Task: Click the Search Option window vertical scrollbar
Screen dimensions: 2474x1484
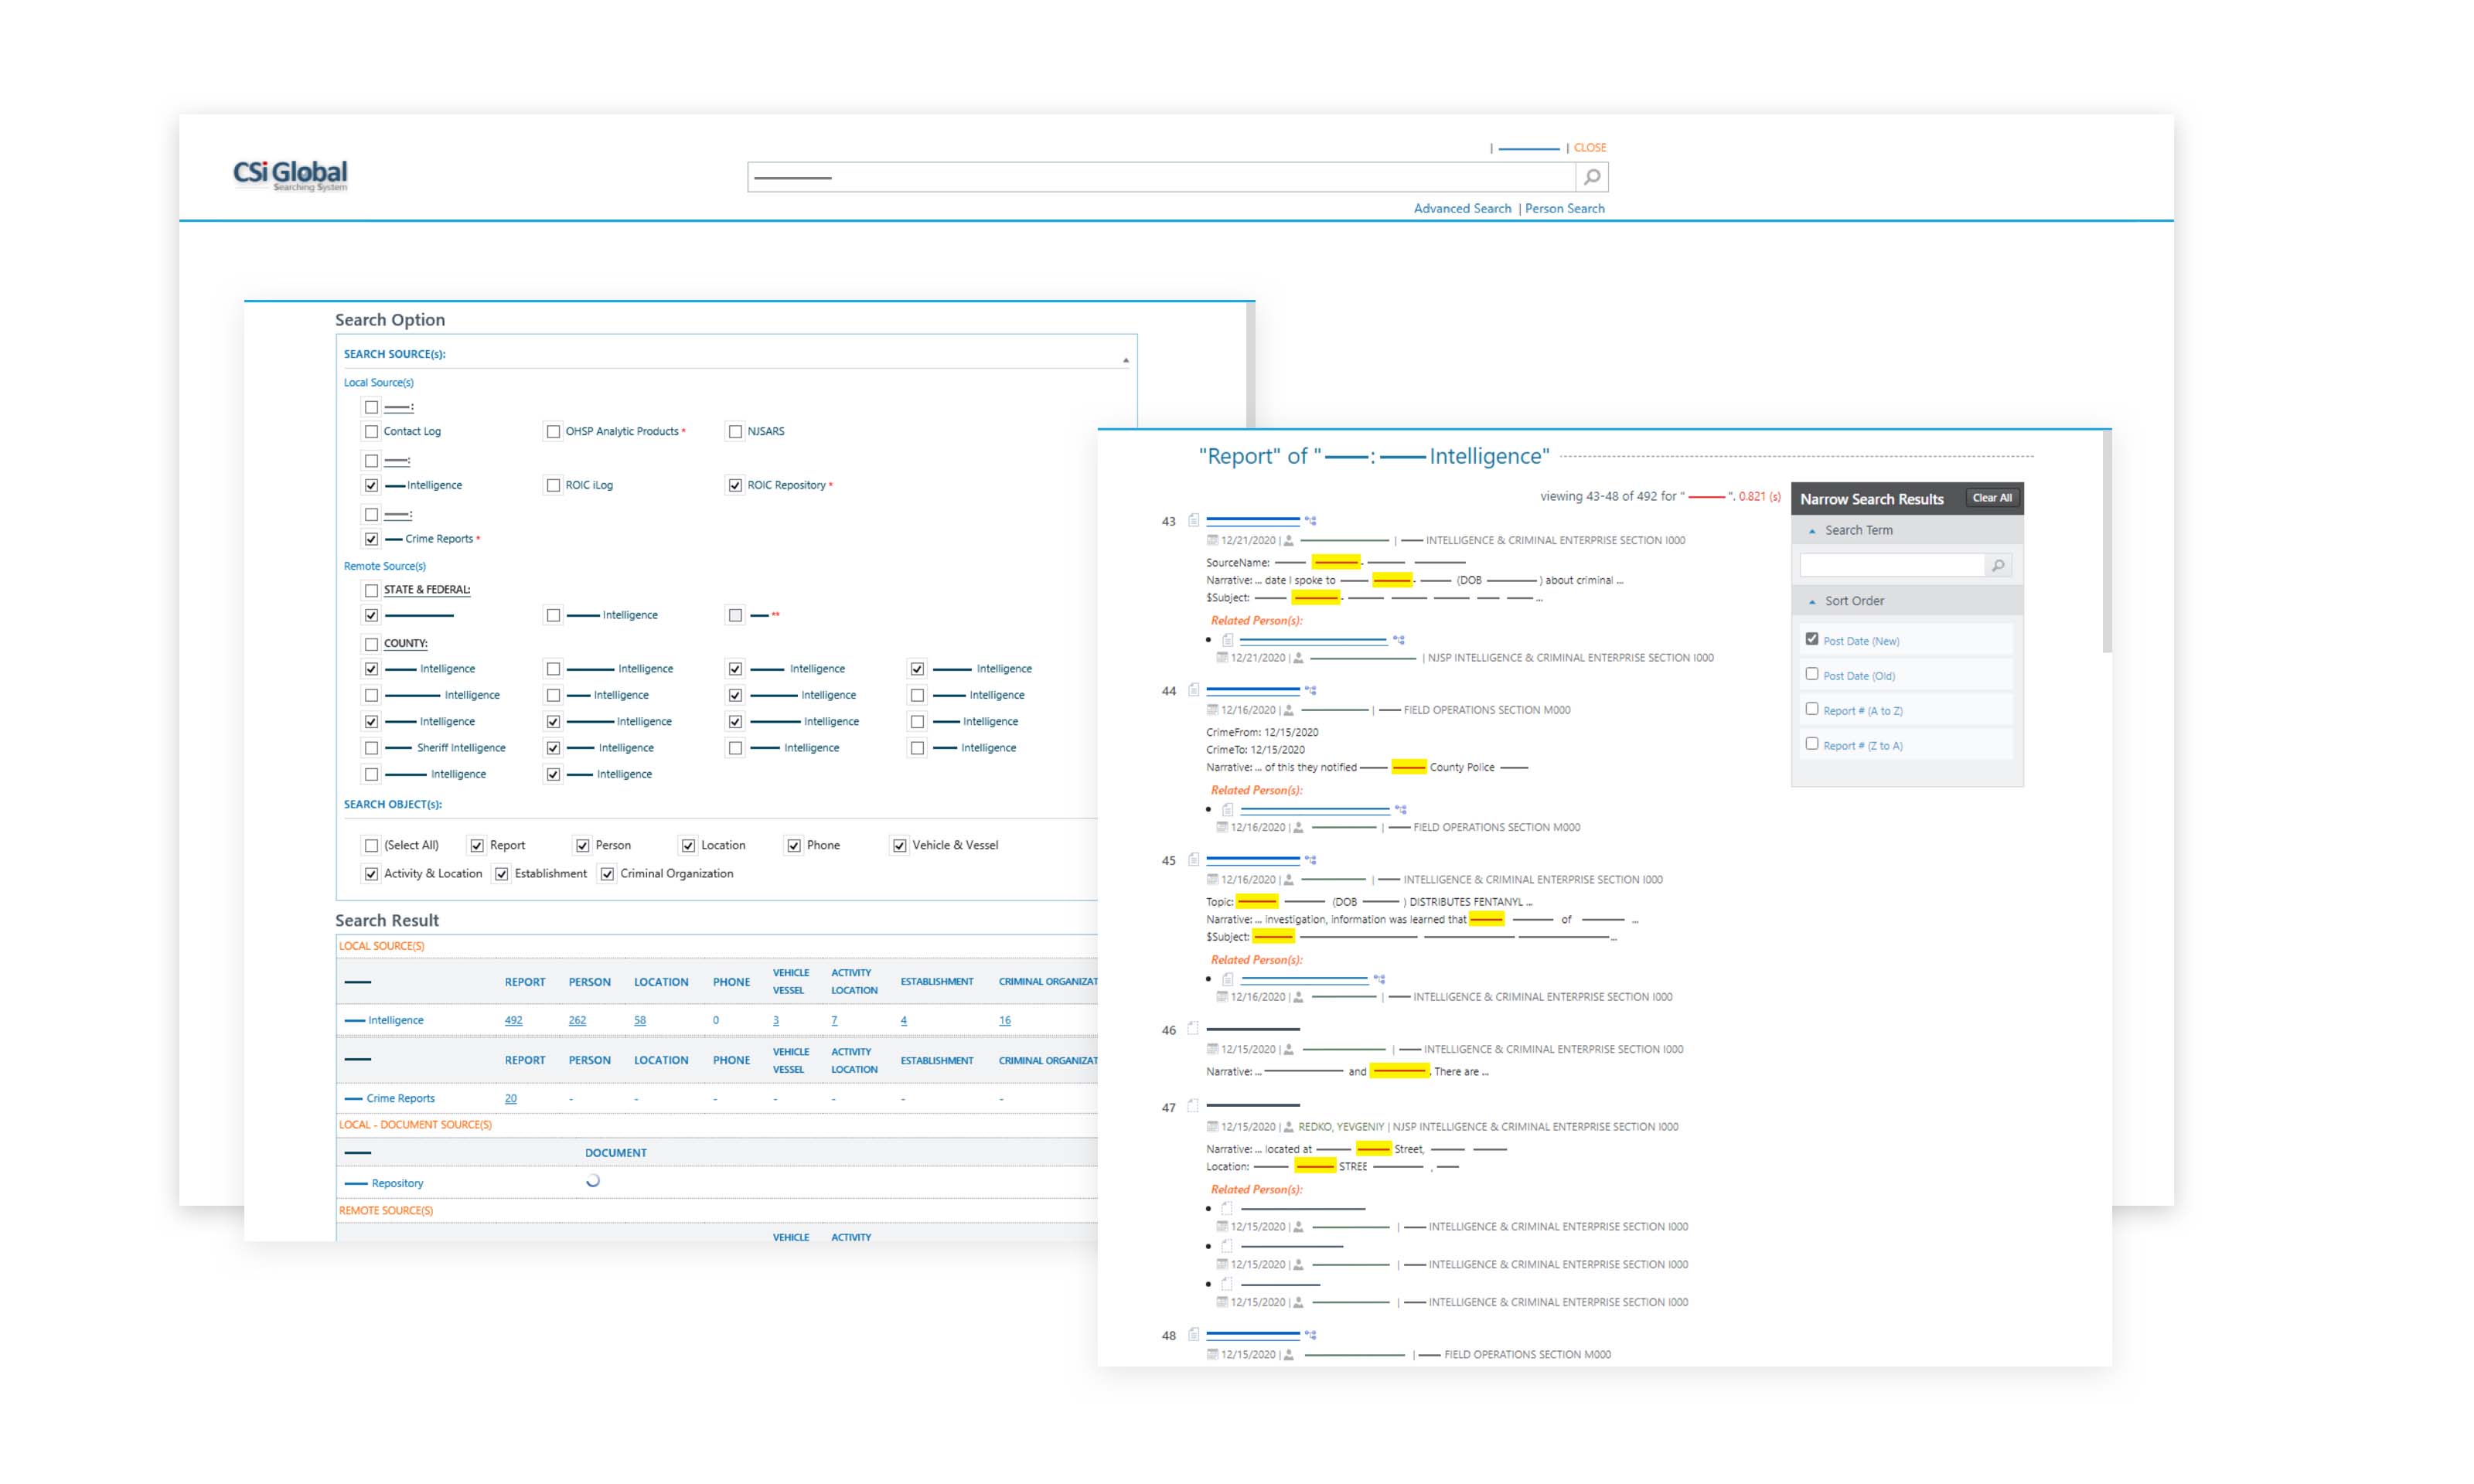Action: (1250, 365)
